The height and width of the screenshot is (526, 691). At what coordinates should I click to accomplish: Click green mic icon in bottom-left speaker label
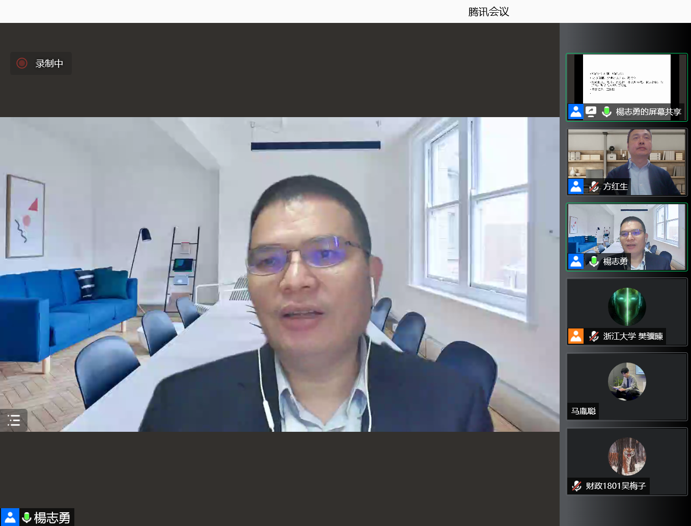click(27, 517)
